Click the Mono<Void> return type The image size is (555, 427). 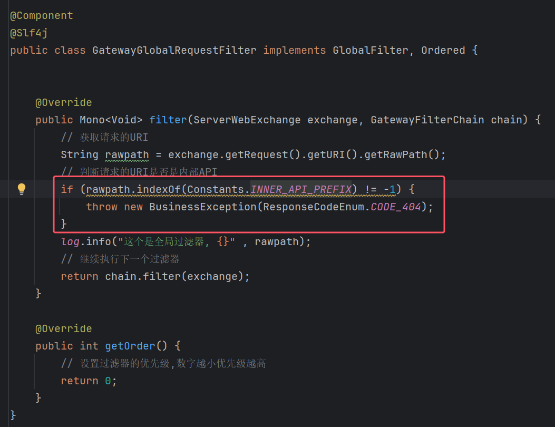pos(111,120)
